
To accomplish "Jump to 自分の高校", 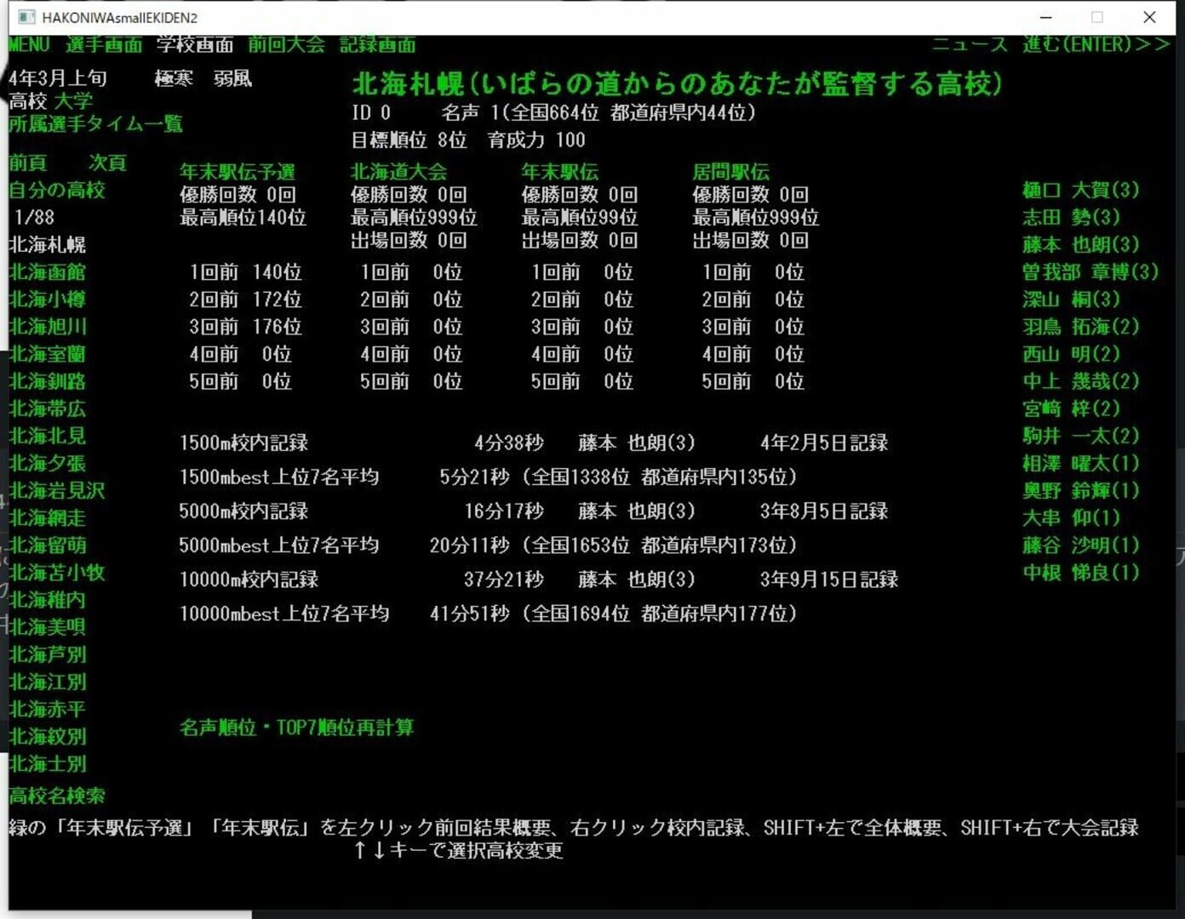I will (56, 191).
